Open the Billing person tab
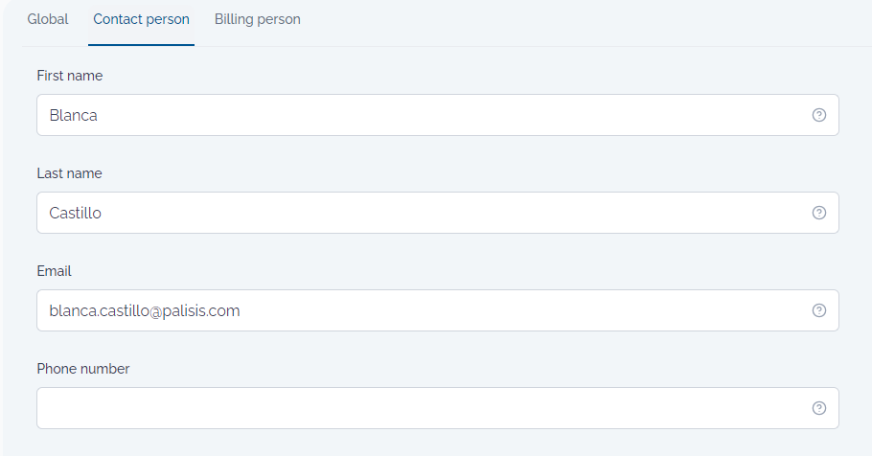 258,19
